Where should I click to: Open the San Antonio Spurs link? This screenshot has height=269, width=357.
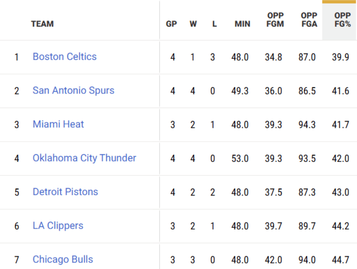(73, 90)
